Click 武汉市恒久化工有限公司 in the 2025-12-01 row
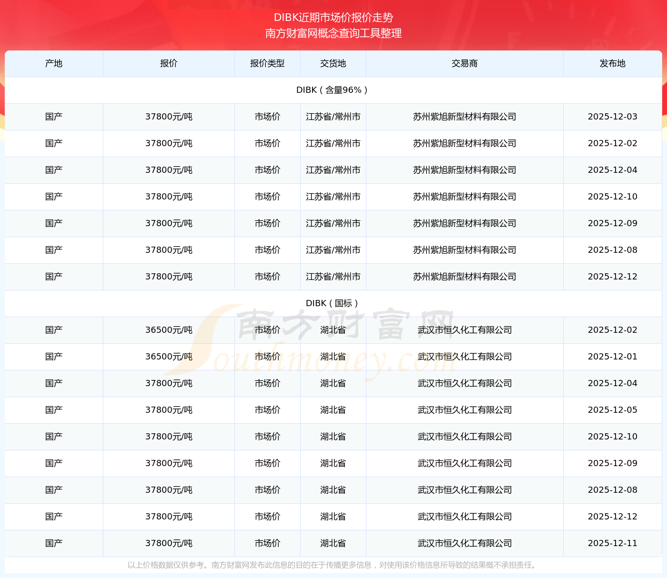The width and height of the screenshot is (667, 578). 465,357
